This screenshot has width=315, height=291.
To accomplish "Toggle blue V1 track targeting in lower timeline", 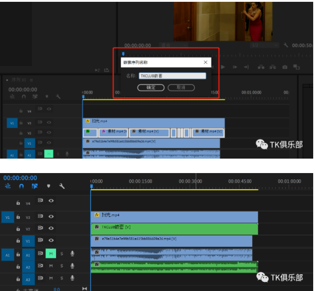I will [x=28, y=241].
